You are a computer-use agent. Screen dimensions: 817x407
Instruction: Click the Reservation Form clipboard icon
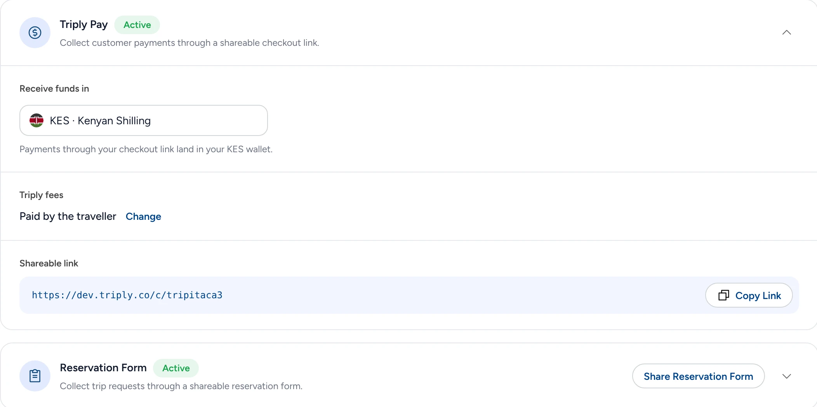(35, 376)
